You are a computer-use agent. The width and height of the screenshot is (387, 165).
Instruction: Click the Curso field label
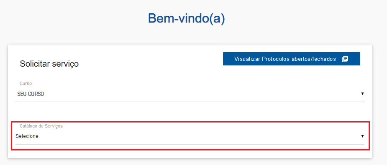(26, 84)
